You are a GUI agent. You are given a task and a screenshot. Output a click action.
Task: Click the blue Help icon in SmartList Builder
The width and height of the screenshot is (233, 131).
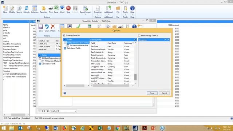134,27
